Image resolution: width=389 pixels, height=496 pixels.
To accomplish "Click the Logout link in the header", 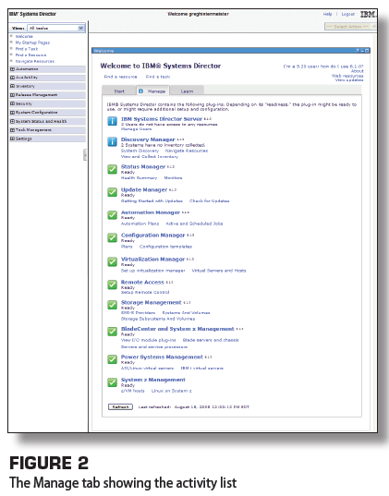I will click(347, 14).
